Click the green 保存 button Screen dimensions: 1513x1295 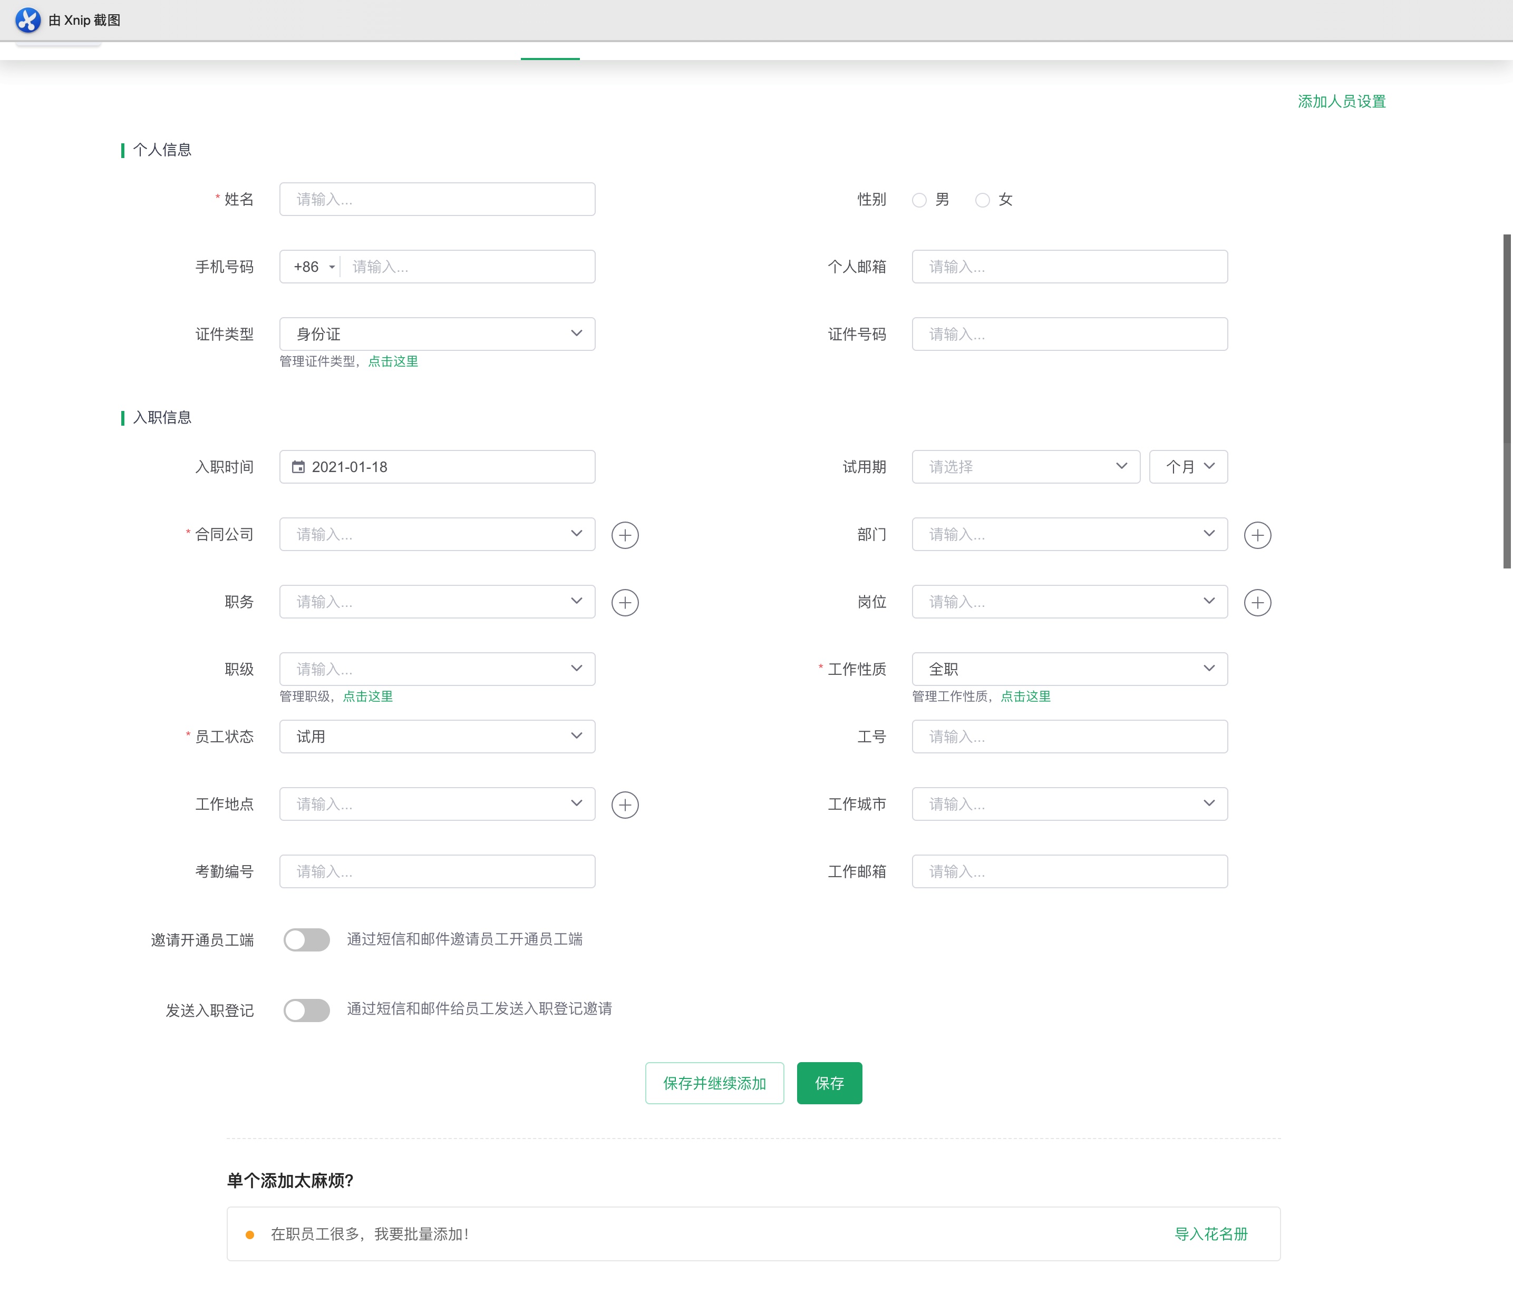click(x=829, y=1083)
